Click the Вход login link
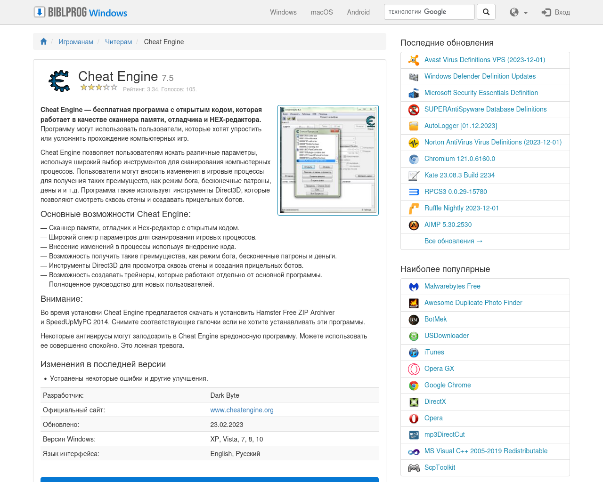Screen dimensions: 603x482 [556, 12]
